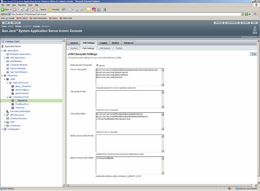Click the Google link in Links bar
Screen dimensions: 260x191
click(10, 18)
